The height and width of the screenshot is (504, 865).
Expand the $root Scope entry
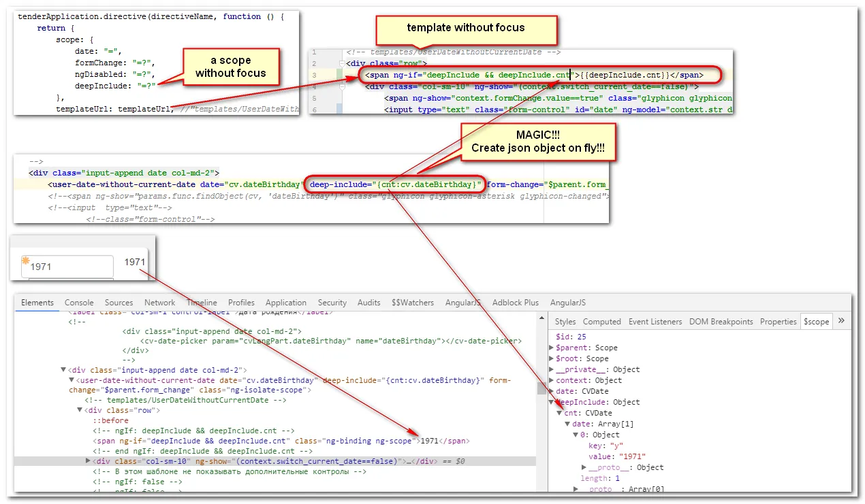point(552,358)
